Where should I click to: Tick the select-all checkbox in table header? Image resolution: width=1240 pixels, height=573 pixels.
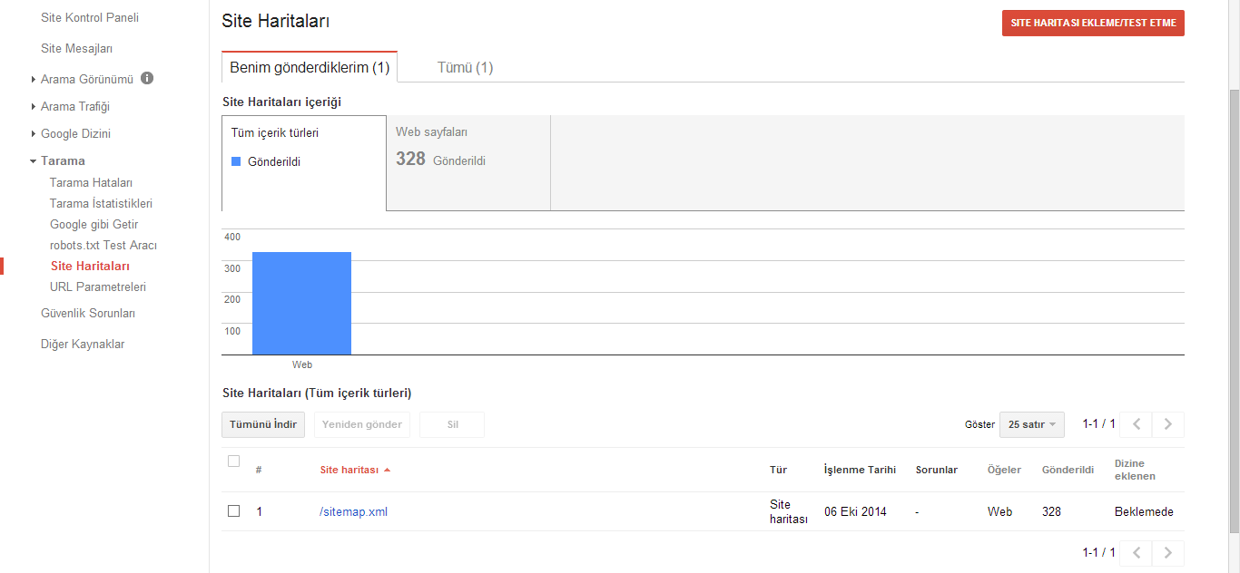coord(233,461)
